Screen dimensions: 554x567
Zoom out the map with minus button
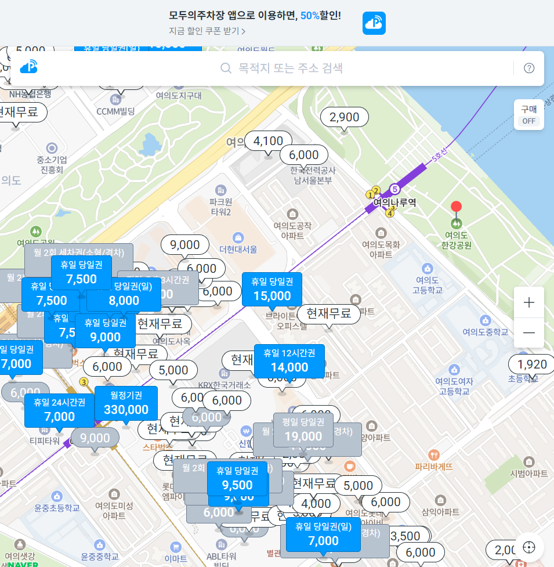click(529, 333)
